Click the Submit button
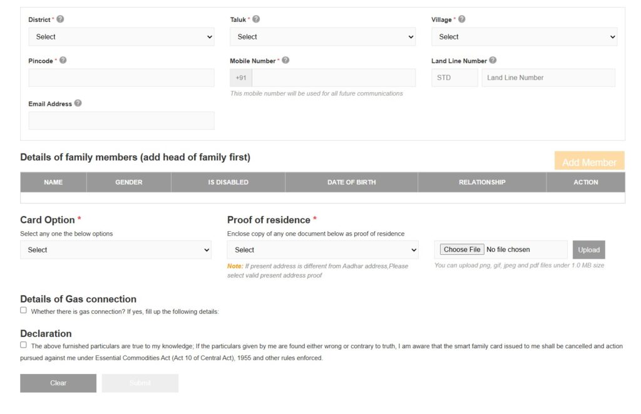Image resolution: width=641 pixels, height=414 pixels. (x=140, y=383)
